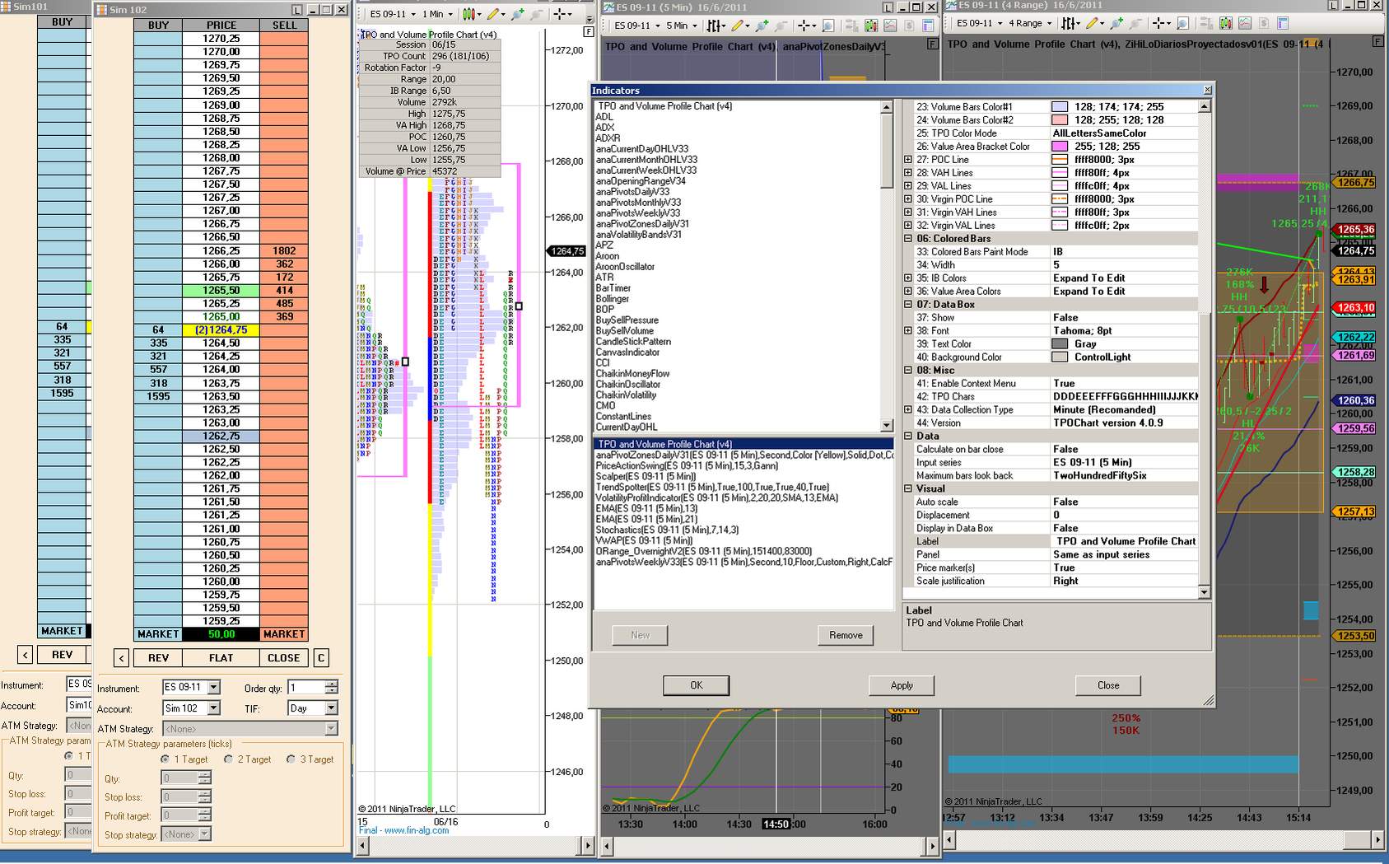The height and width of the screenshot is (864, 1389).
Task: Expand the 28: VAH Lines property
Action: click(x=908, y=173)
